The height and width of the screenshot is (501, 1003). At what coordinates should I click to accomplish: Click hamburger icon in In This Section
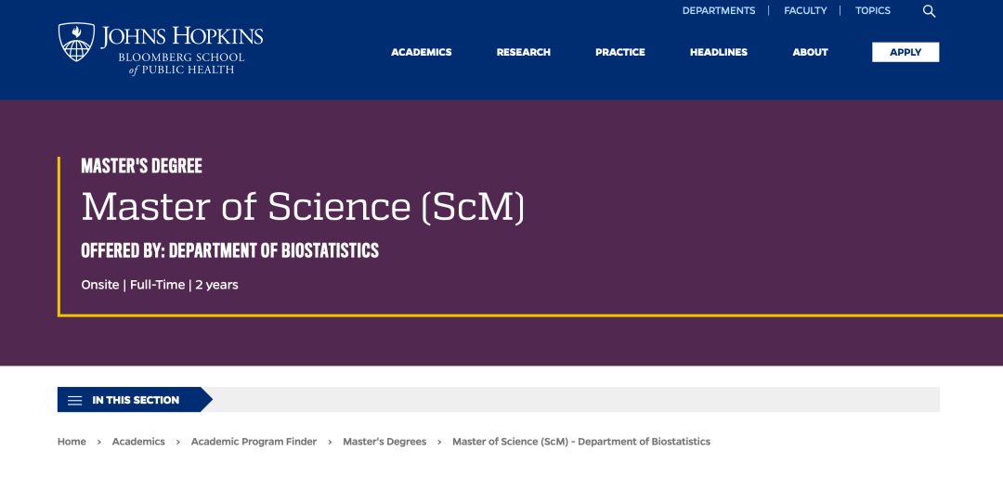coord(75,400)
